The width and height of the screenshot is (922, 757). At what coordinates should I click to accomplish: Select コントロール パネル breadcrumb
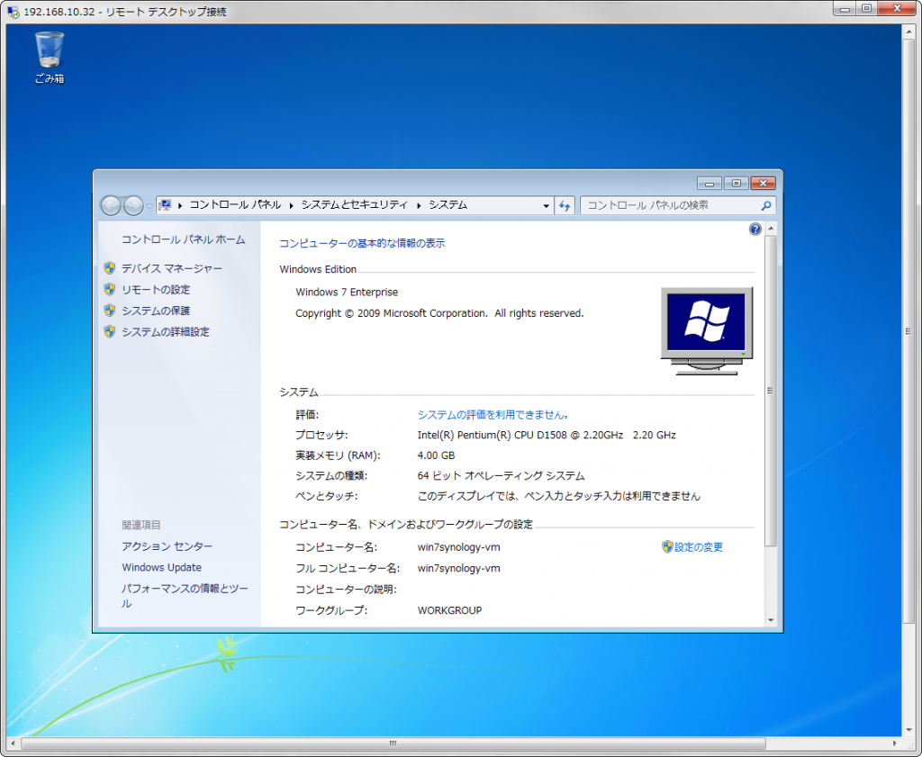tap(235, 205)
